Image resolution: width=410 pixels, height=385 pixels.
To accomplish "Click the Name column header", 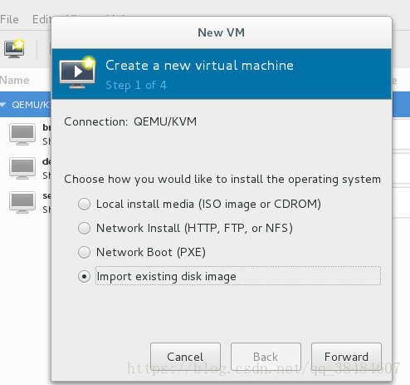I will (x=15, y=80).
